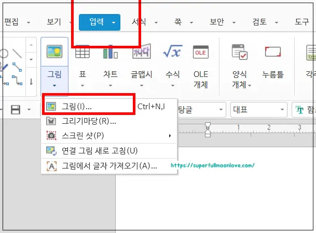This screenshot has height=233, width=316.
Task: Open the 보기 menu tab
Action: (x=53, y=22)
